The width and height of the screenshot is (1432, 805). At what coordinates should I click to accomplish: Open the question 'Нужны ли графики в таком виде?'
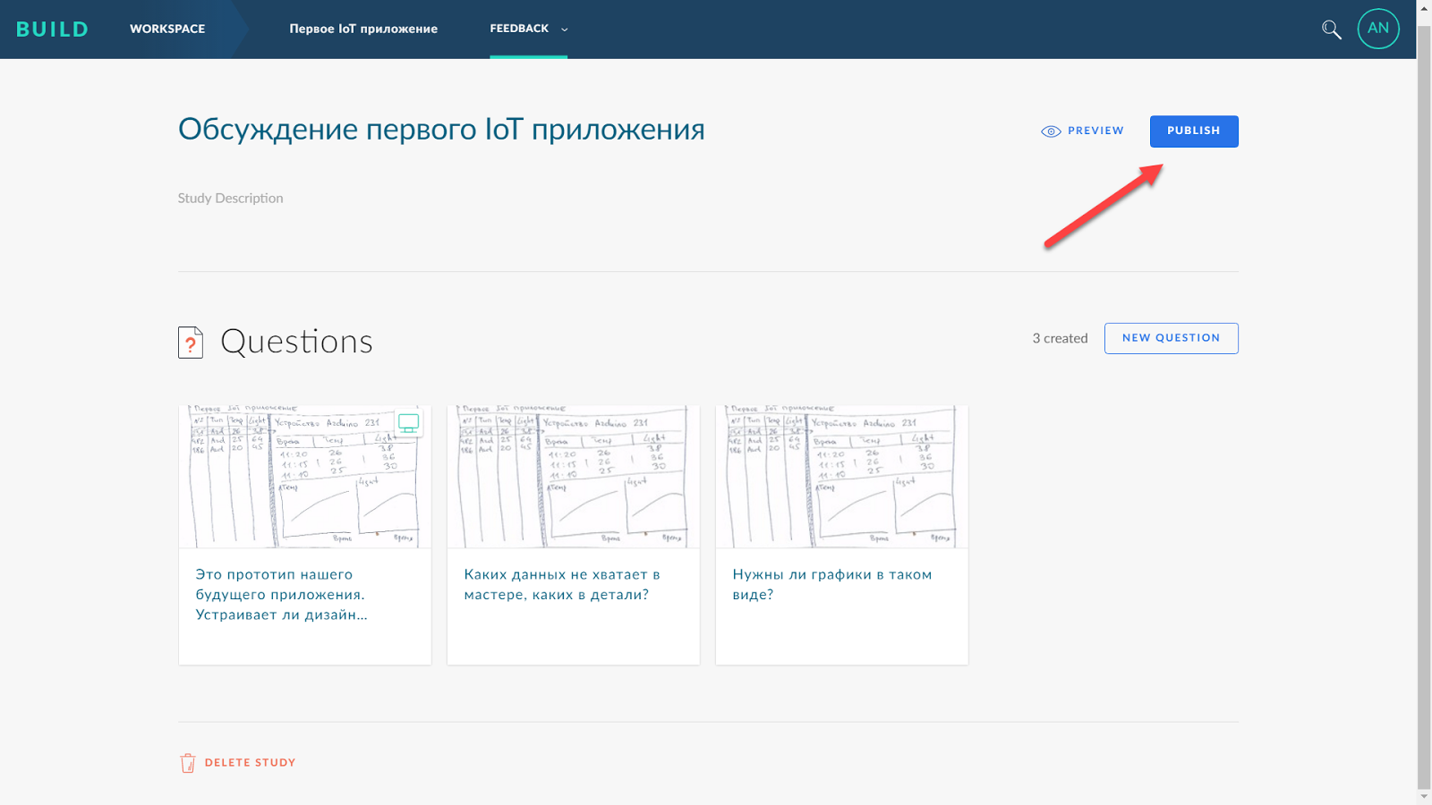coord(831,584)
